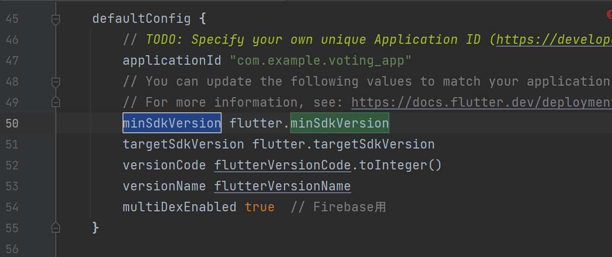Image resolution: width=612 pixels, height=257 pixels.
Task: Click flutterVersionName underlined identifier
Action: click(283, 186)
